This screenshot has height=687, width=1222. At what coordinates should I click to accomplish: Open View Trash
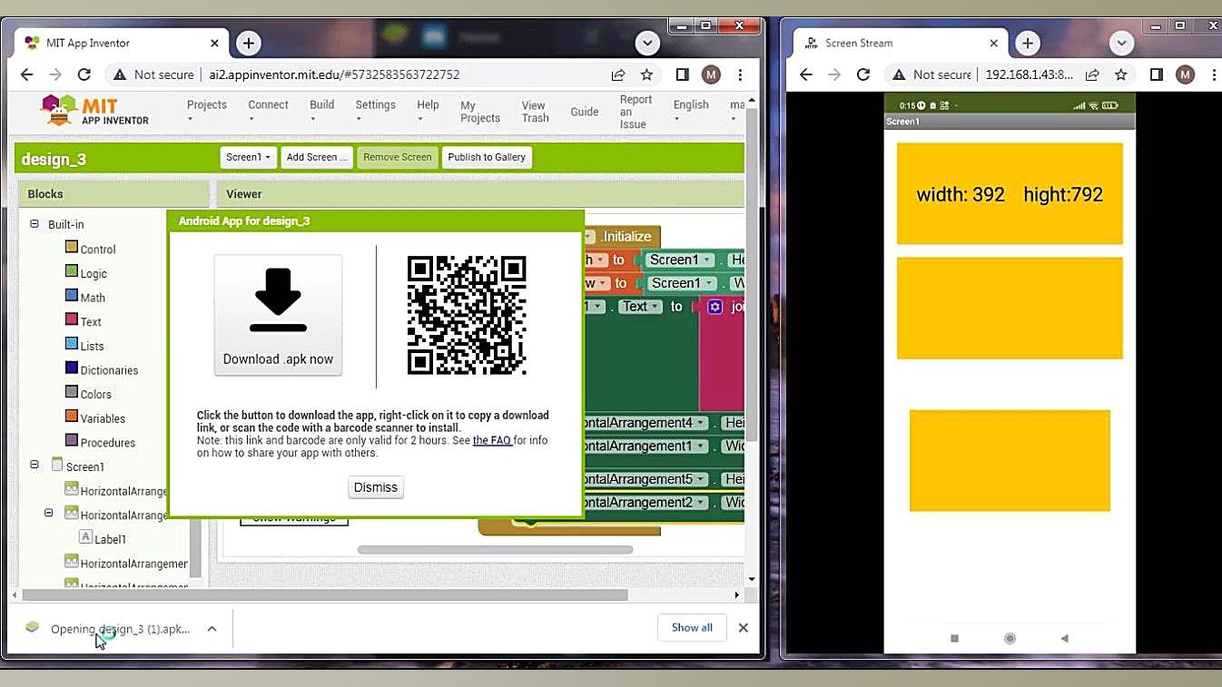click(x=535, y=112)
